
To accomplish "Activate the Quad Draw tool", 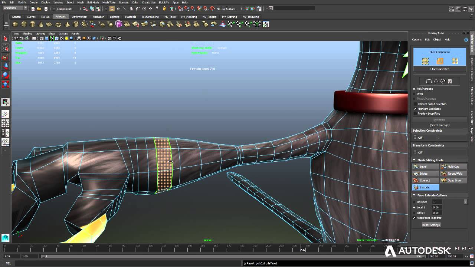I will pos(453,181).
